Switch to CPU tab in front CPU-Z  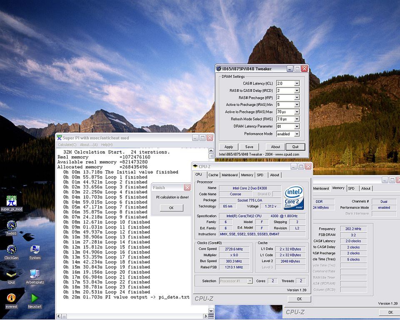199,175
